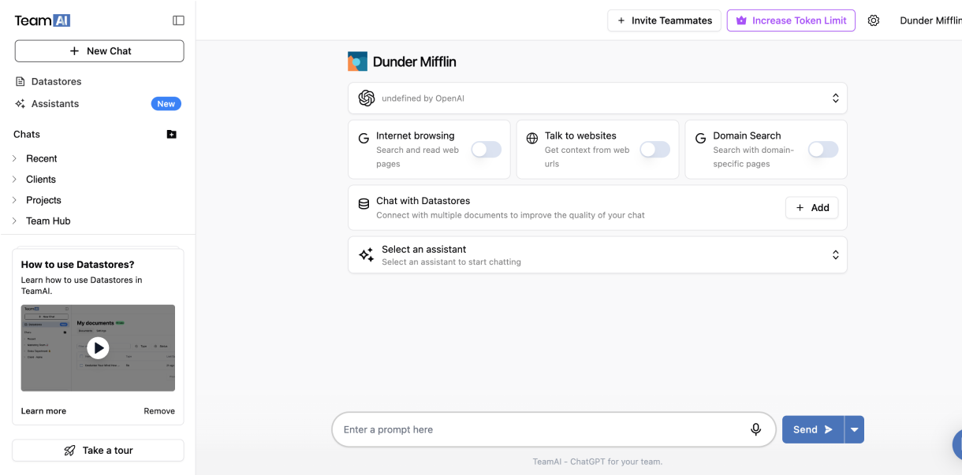Open settings via the gear icon
The image size is (962, 475).
point(874,20)
